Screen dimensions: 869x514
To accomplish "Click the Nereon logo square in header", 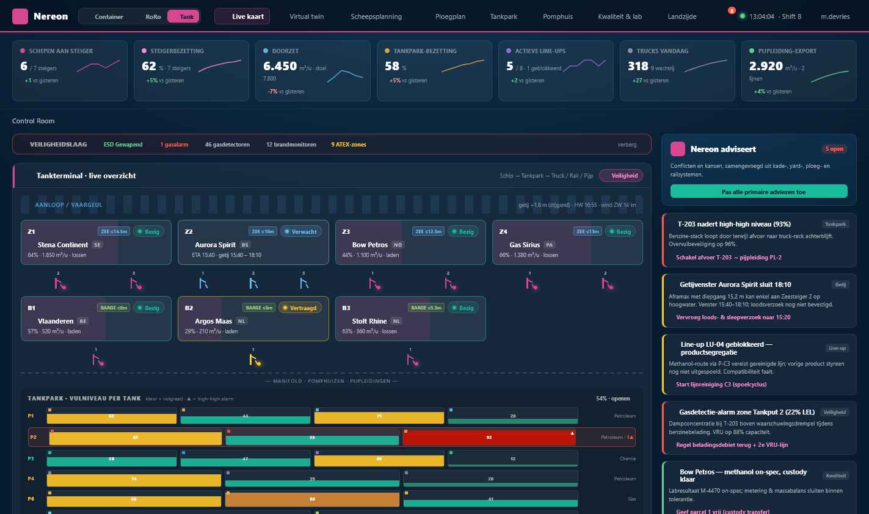I will (x=20, y=16).
